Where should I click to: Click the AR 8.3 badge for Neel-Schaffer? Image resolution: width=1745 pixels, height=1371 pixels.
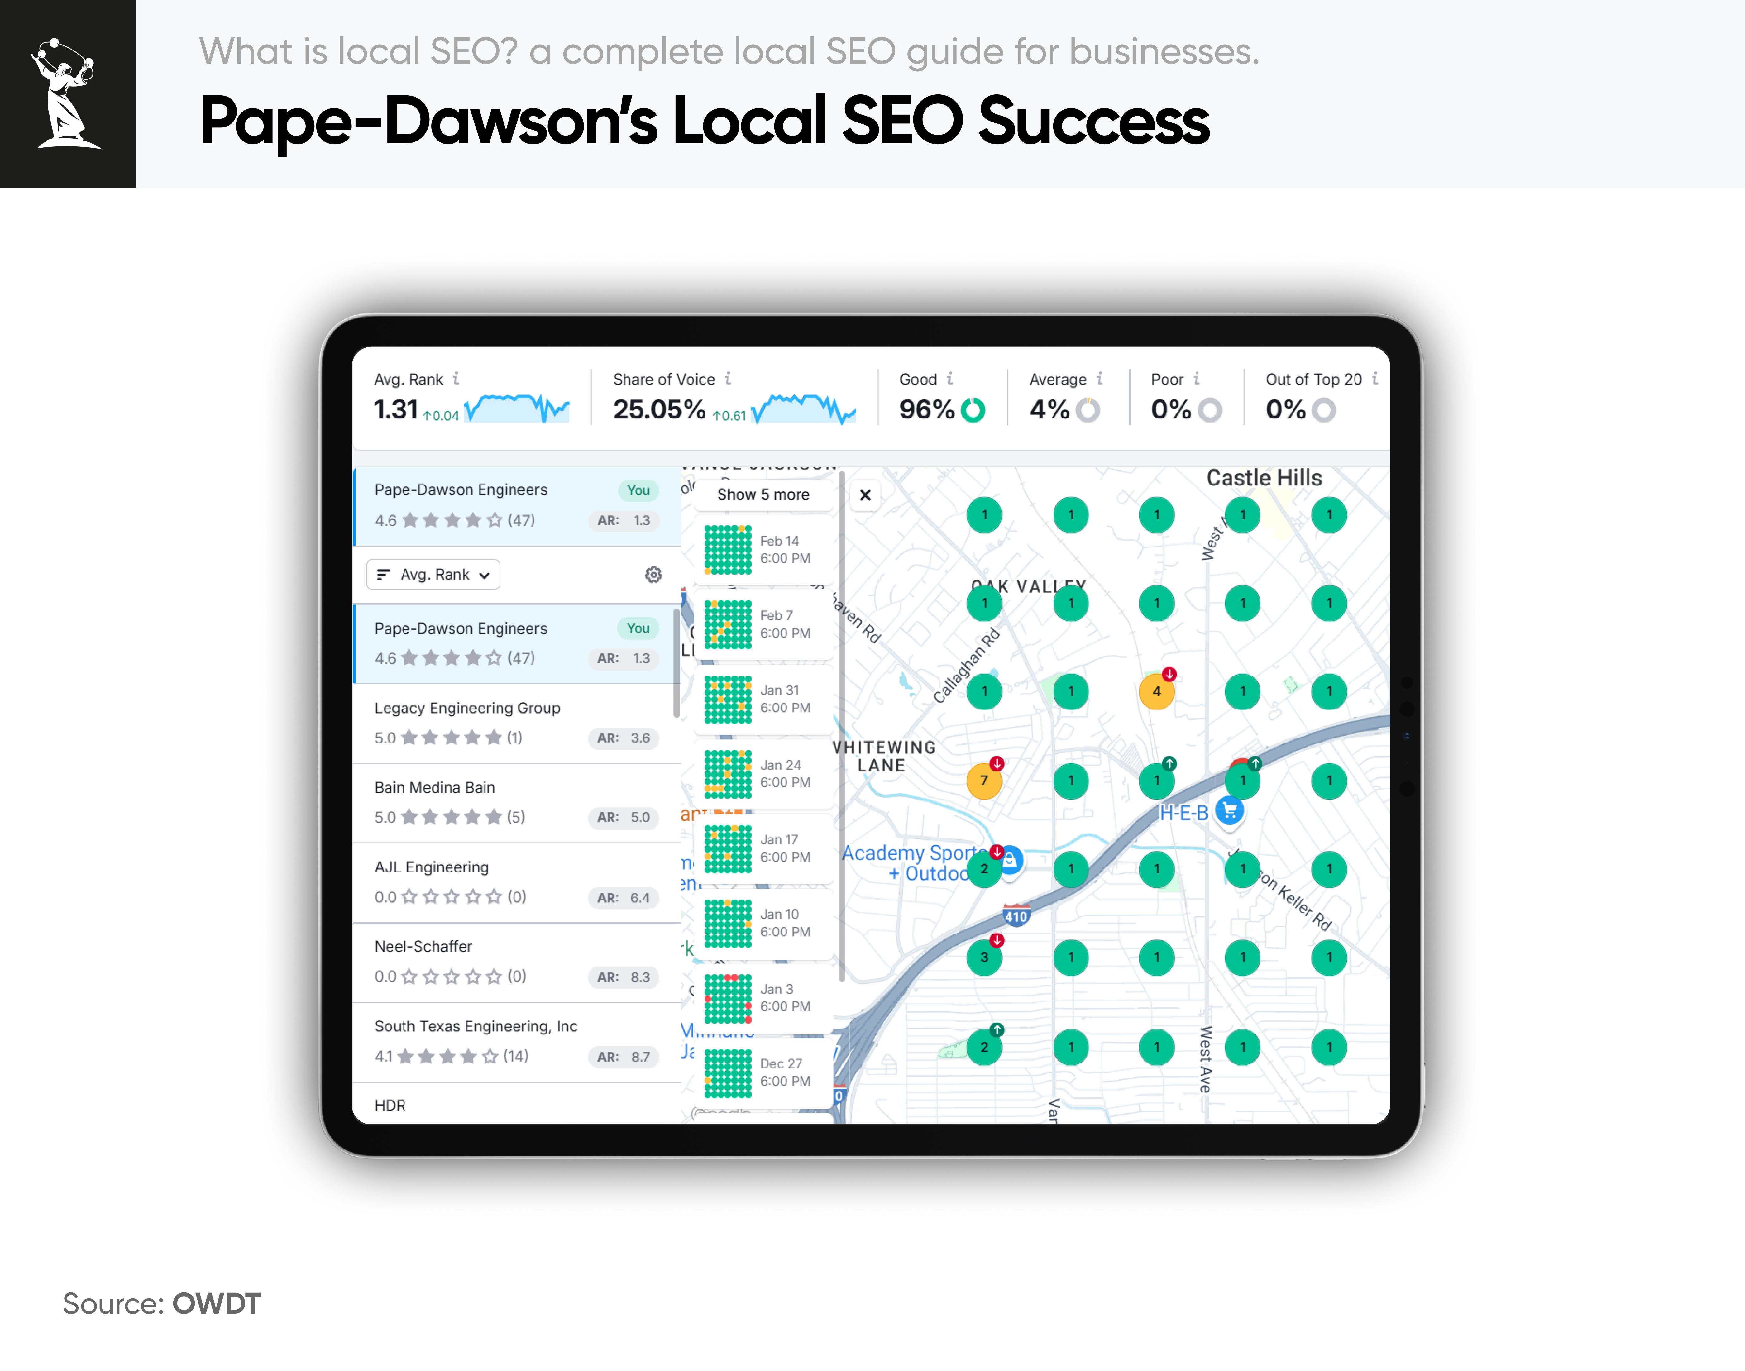tap(624, 977)
